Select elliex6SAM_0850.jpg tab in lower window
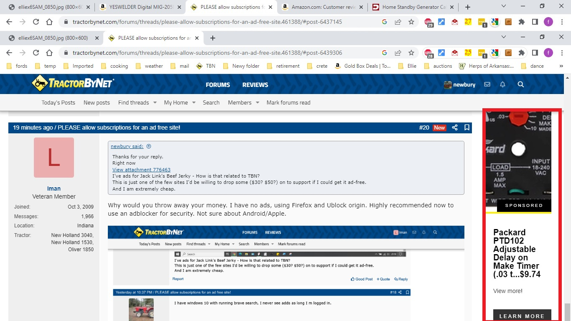 click(53, 38)
